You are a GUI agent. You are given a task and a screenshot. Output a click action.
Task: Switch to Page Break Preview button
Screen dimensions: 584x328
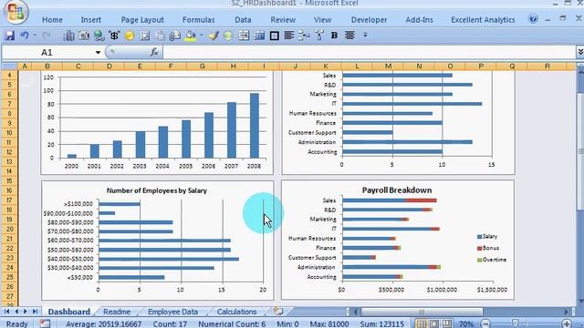(x=447, y=323)
